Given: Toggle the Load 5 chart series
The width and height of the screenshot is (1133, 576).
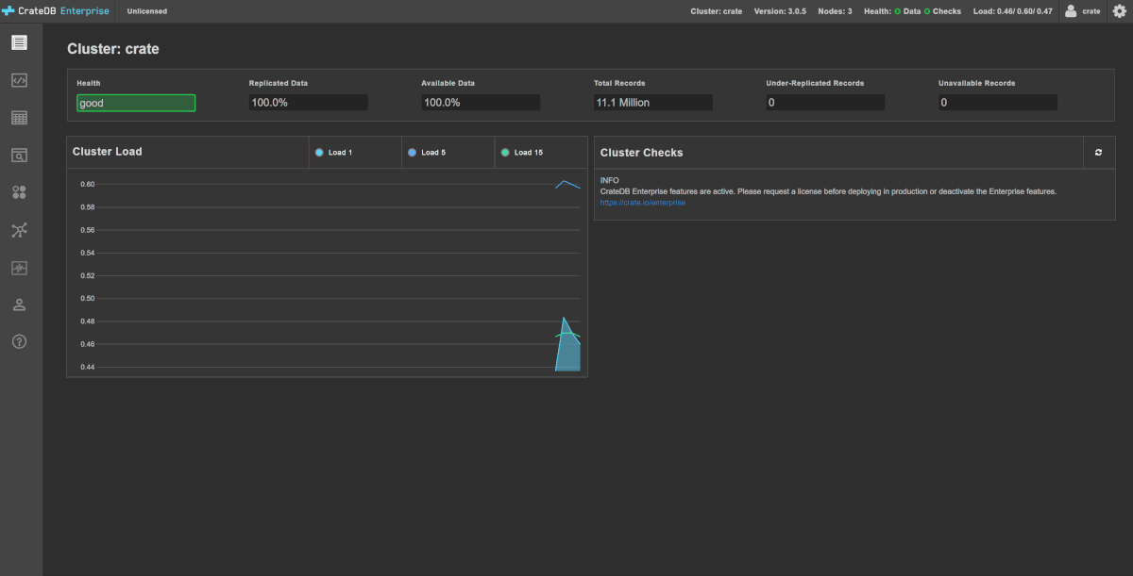Looking at the screenshot, I should pyautogui.click(x=427, y=153).
